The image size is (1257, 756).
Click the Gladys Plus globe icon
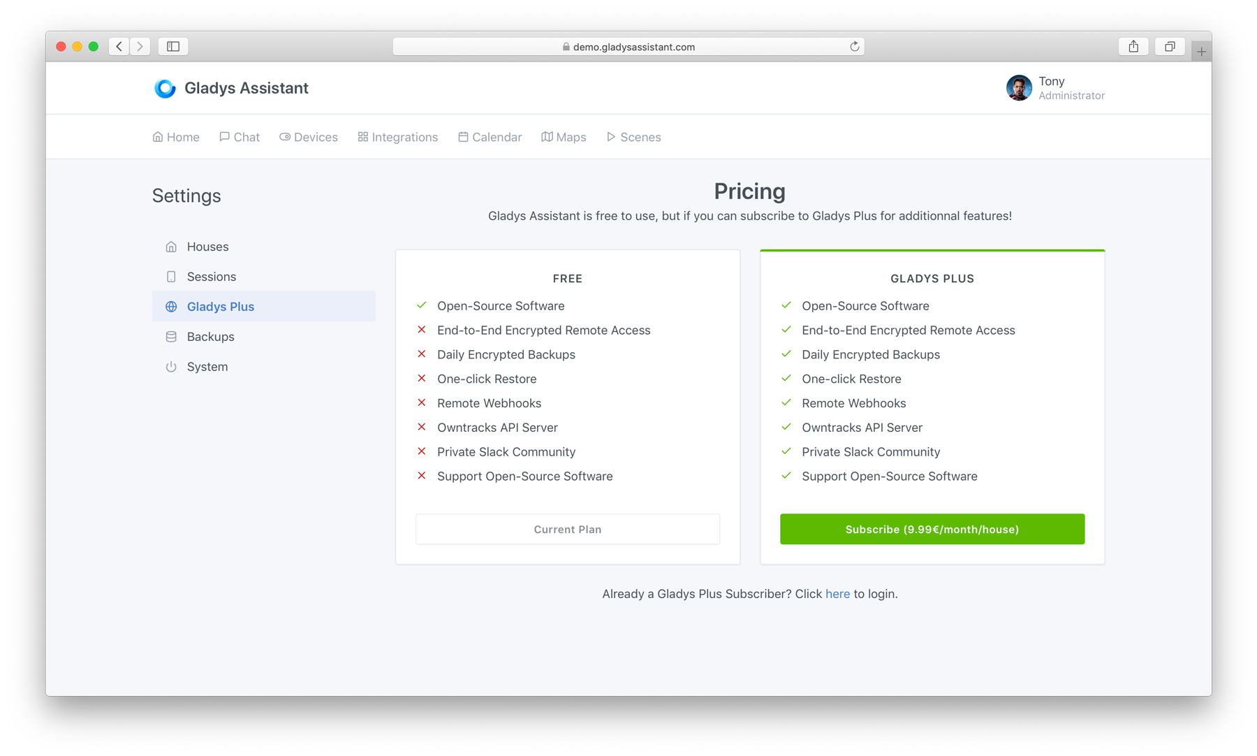[171, 307]
